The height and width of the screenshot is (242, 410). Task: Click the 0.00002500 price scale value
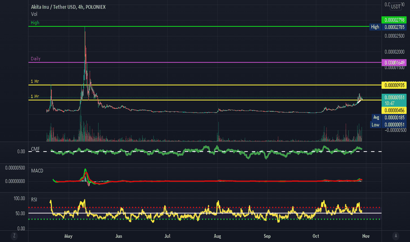pyautogui.click(x=394, y=36)
